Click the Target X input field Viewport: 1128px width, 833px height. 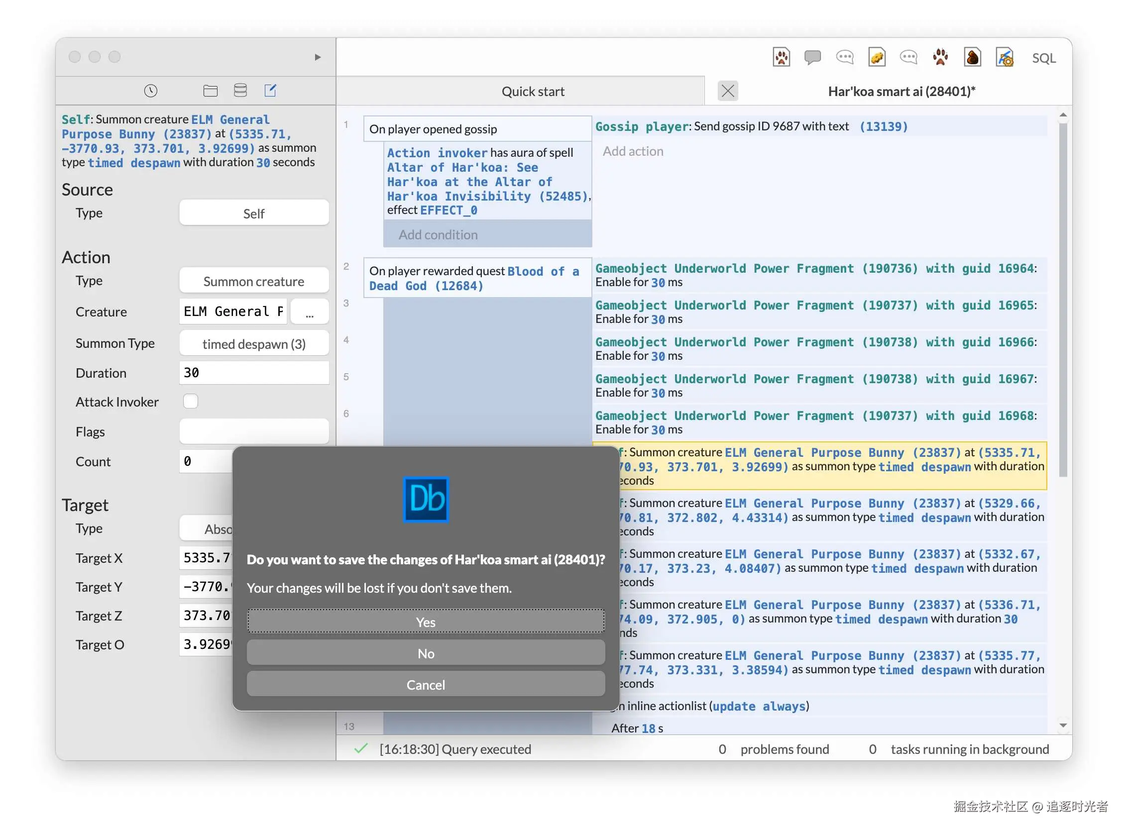tap(206, 559)
